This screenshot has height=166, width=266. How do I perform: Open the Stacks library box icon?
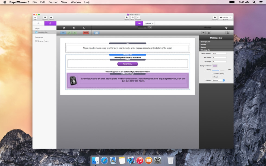(x=64, y=28)
